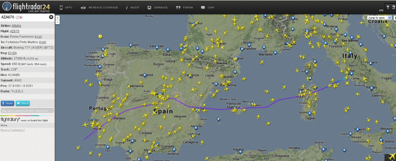Viewport: 396px width, 161px height.
Task: Open the About menu item
Action: pos(132,8)
